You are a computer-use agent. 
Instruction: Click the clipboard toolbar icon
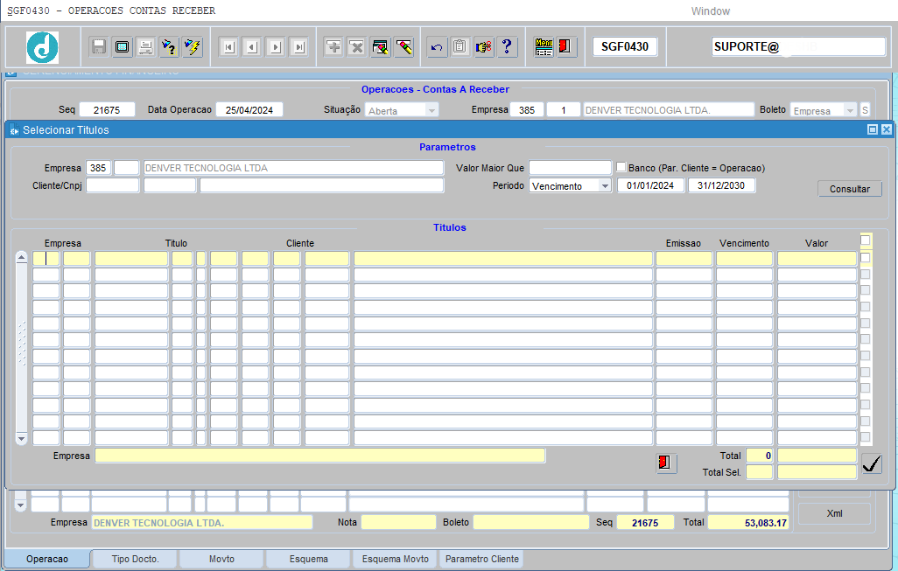[x=460, y=46]
